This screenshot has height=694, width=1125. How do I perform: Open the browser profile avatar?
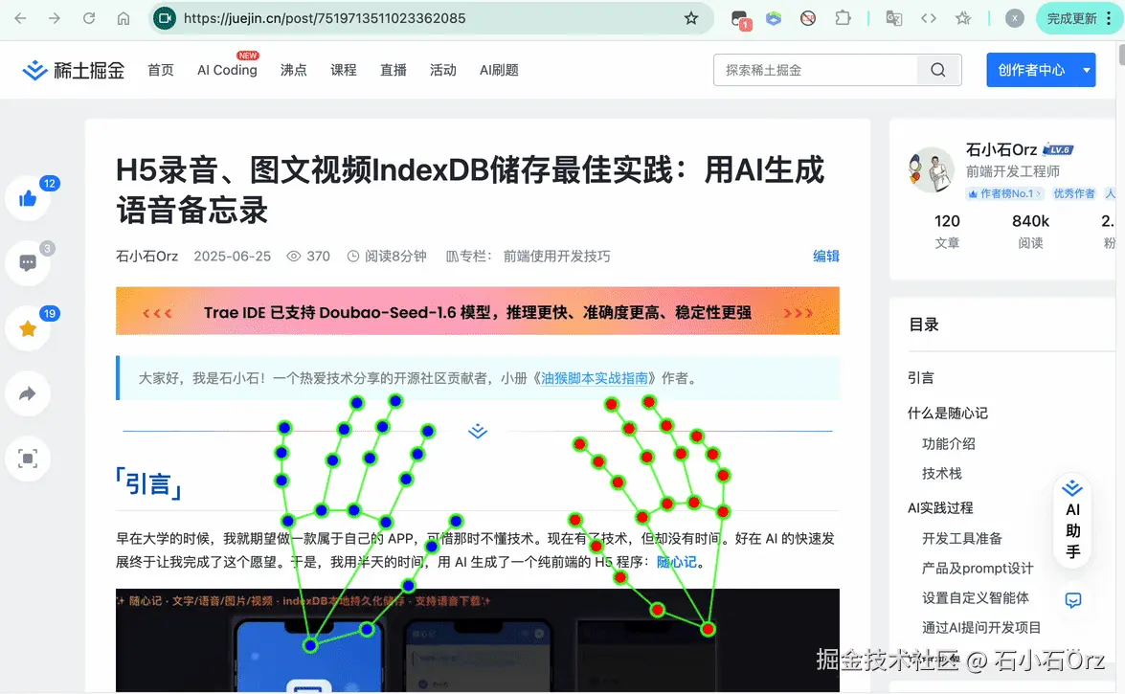coord(1015,18)
